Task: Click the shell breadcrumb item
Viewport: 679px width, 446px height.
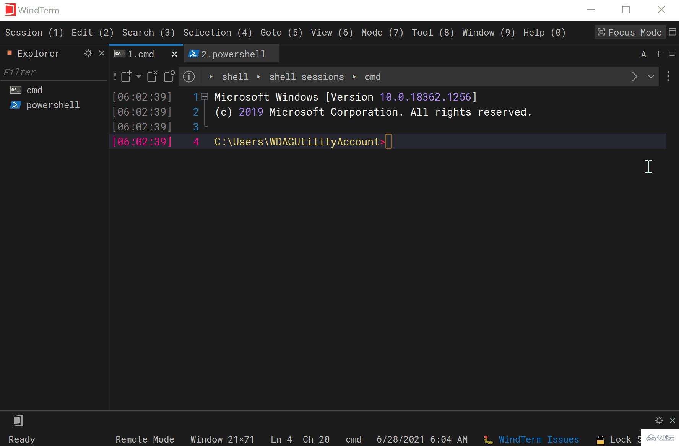Action: 235,77
